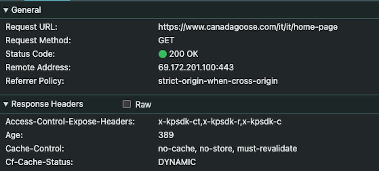Viewport: 379px width, 171px height.
Task: Collapse the Response Headers section
Action: (x=6, y=104)
